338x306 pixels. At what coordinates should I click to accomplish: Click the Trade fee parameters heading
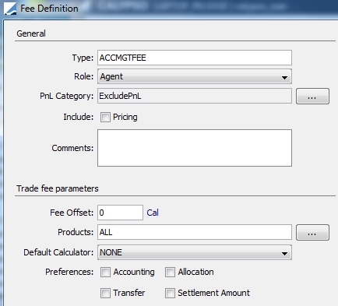click(x=58, y=188)
